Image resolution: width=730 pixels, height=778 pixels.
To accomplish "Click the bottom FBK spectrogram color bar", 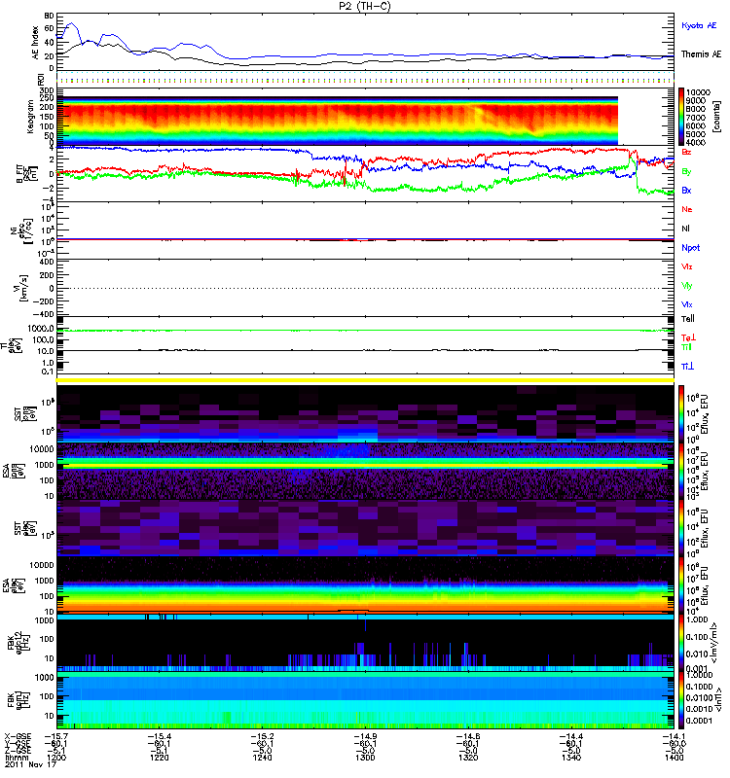I will click(684, 698).
